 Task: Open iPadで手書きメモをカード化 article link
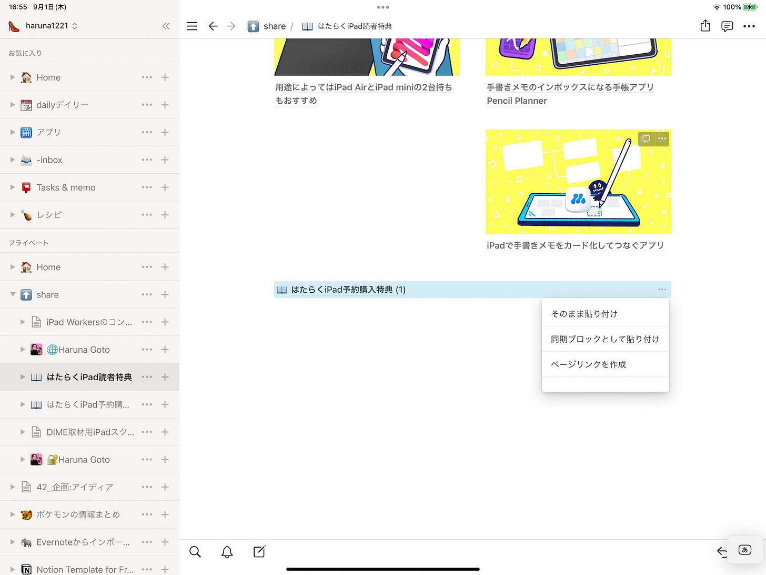point(575,245)
